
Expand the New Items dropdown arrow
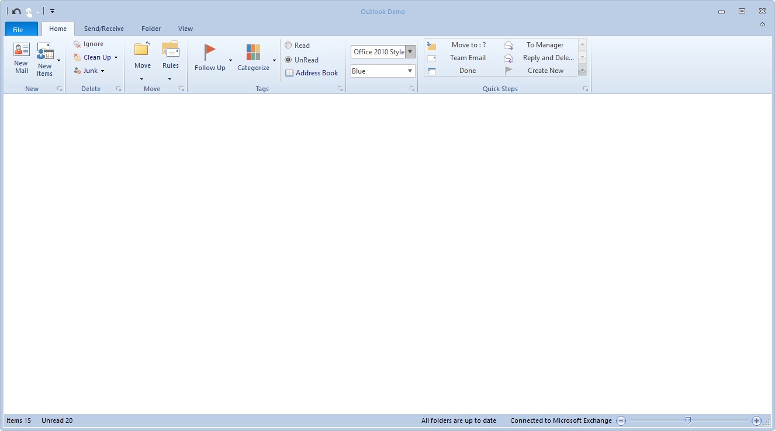pos(58,60)
